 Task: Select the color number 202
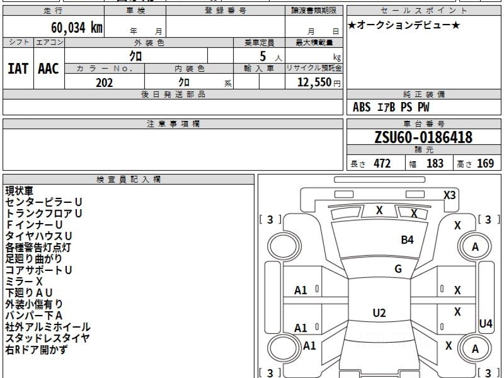coord(104,83)
